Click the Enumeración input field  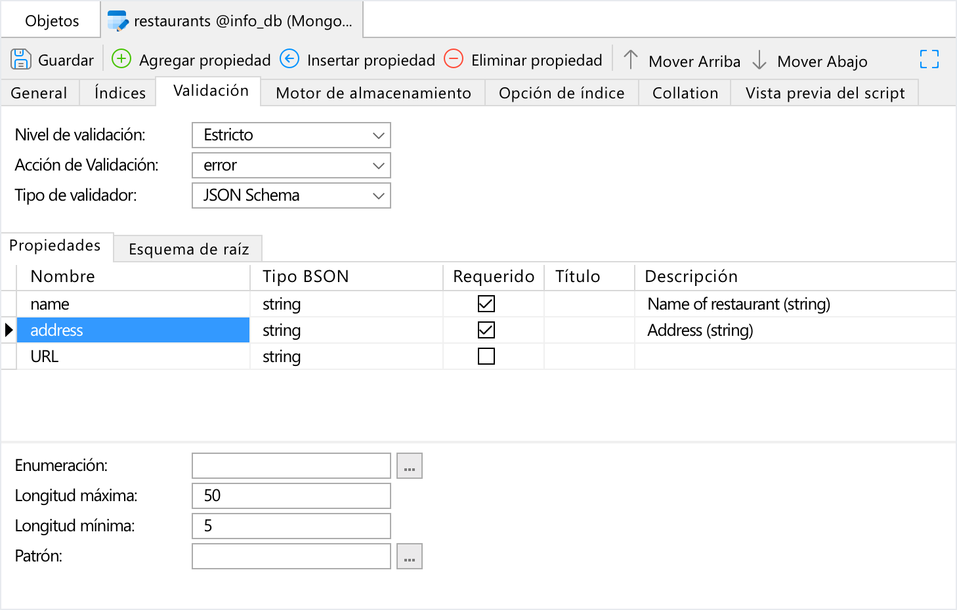pos(291,466)
